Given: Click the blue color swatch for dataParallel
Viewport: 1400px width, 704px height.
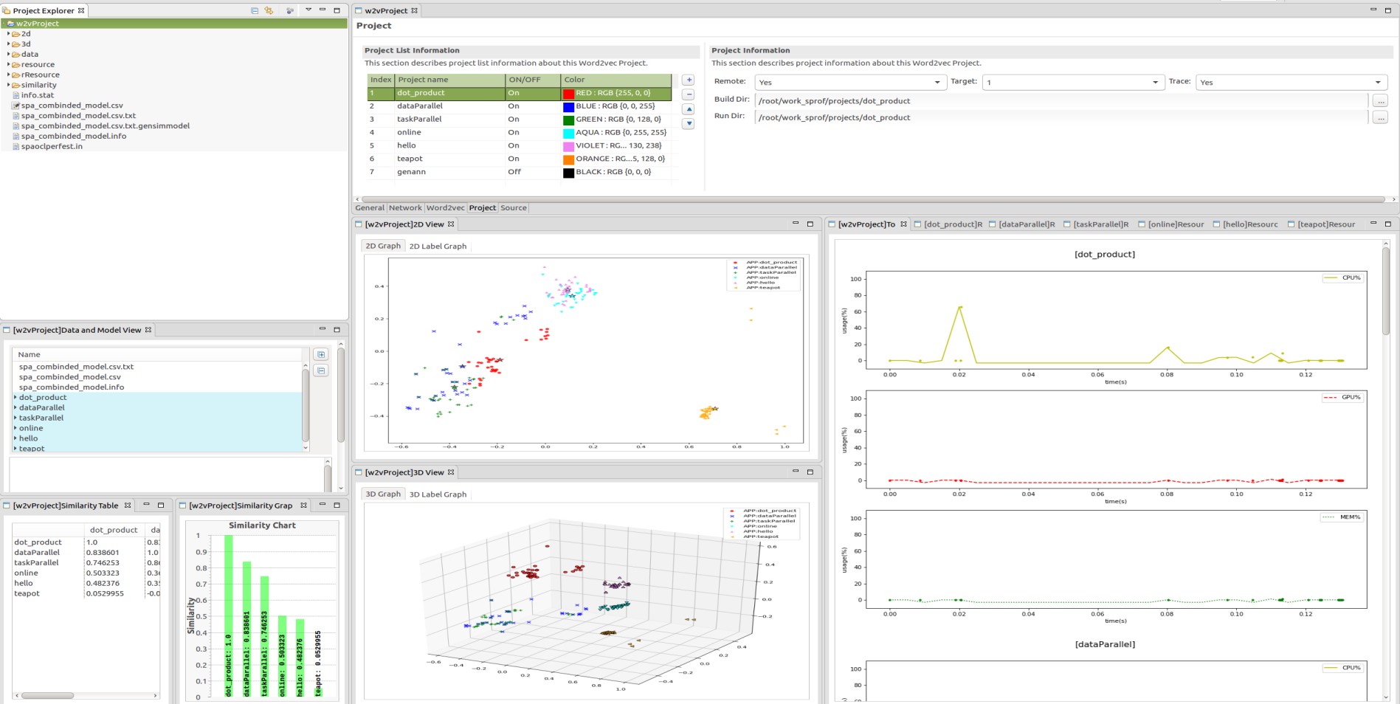Looking at the screenshot, I should tap(568, 107).
